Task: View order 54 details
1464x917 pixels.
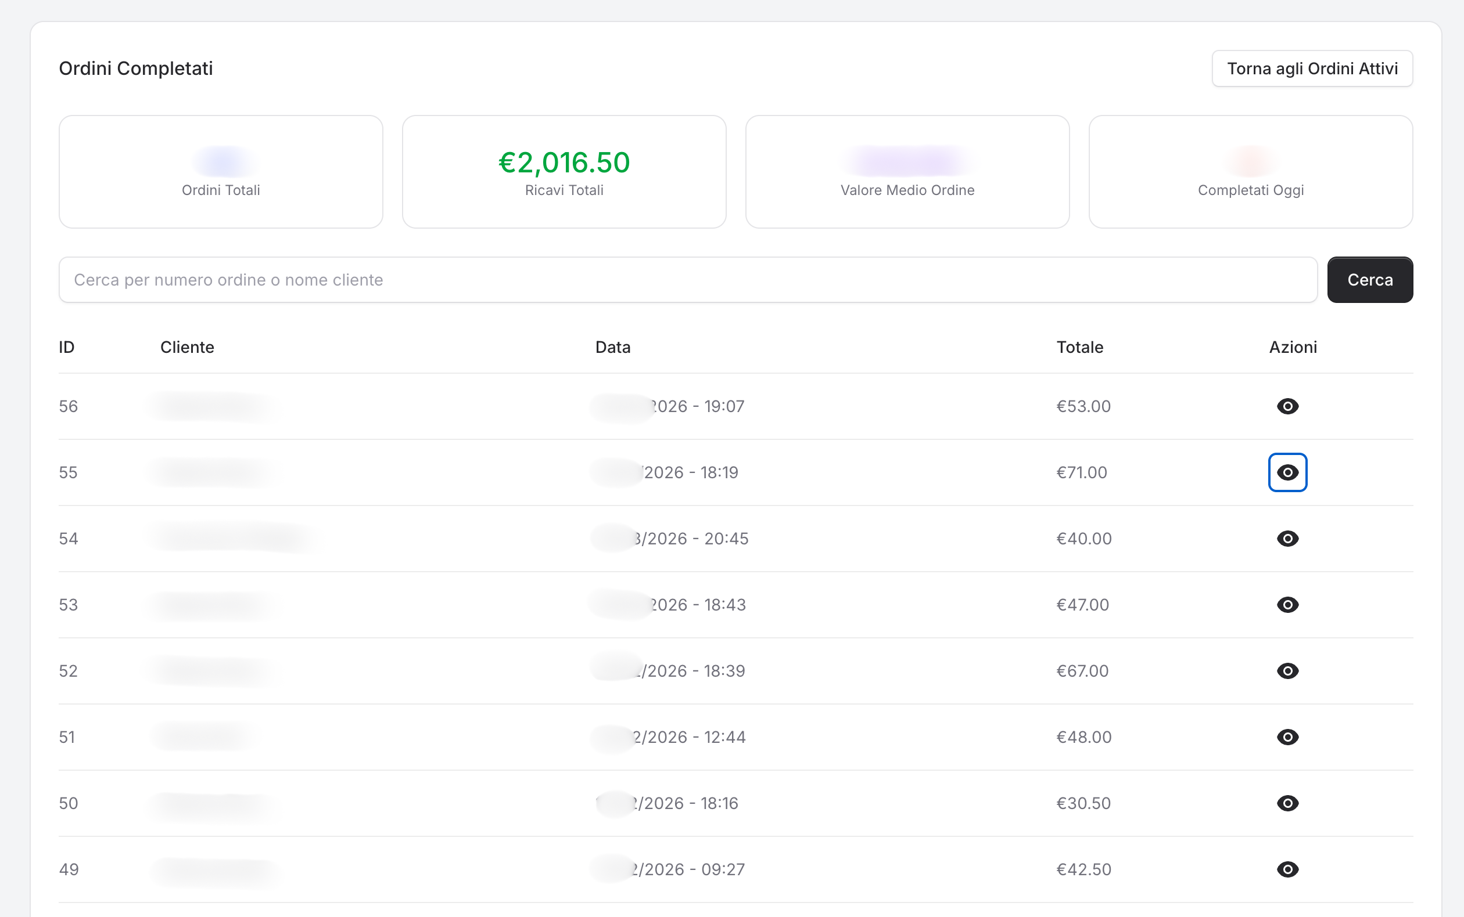Action: (1289, 538)
